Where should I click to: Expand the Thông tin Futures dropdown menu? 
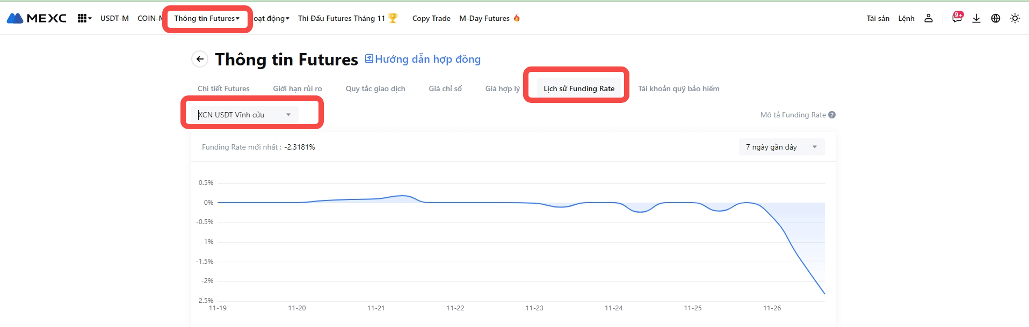[x=207, y=18]
